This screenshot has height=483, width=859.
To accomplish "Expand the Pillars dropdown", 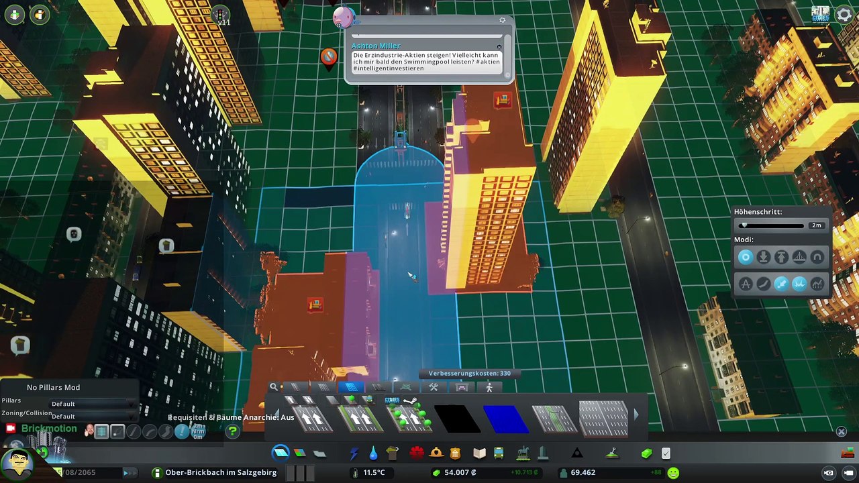I will [x=93, y=404].
